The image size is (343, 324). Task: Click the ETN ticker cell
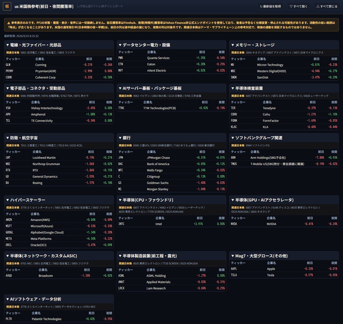pyautogui.click(x=121, y=64)
